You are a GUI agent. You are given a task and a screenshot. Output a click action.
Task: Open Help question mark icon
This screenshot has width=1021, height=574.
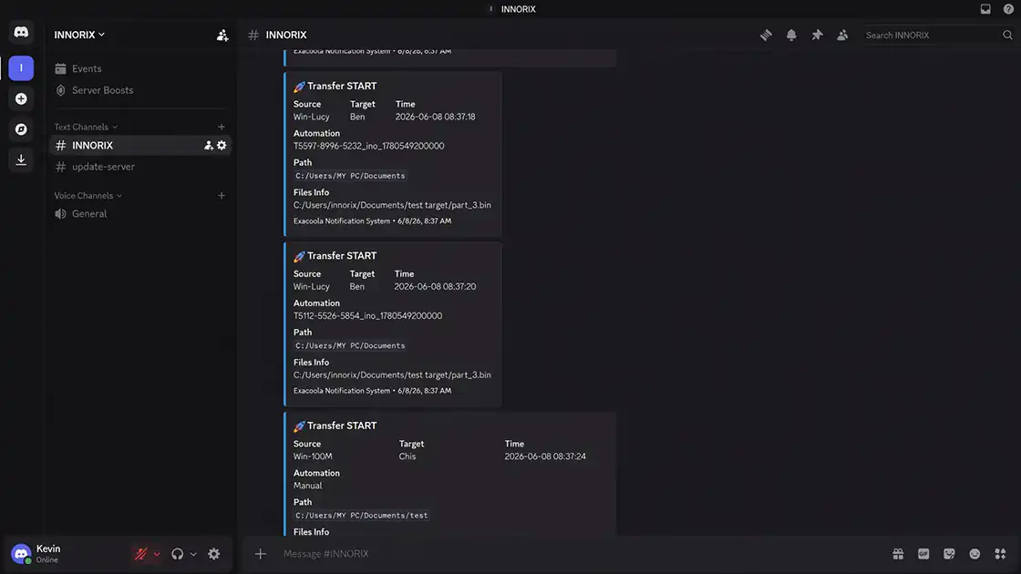(x=1008, y=9)
